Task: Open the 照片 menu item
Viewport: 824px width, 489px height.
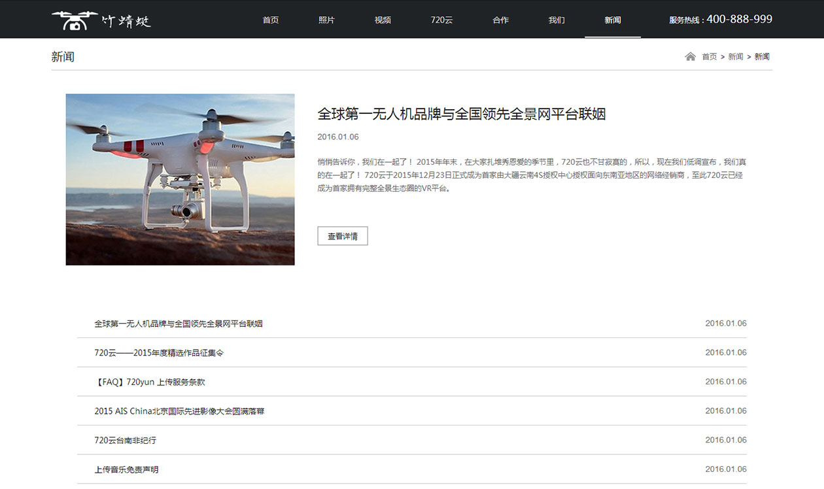Action: point(326,20)
